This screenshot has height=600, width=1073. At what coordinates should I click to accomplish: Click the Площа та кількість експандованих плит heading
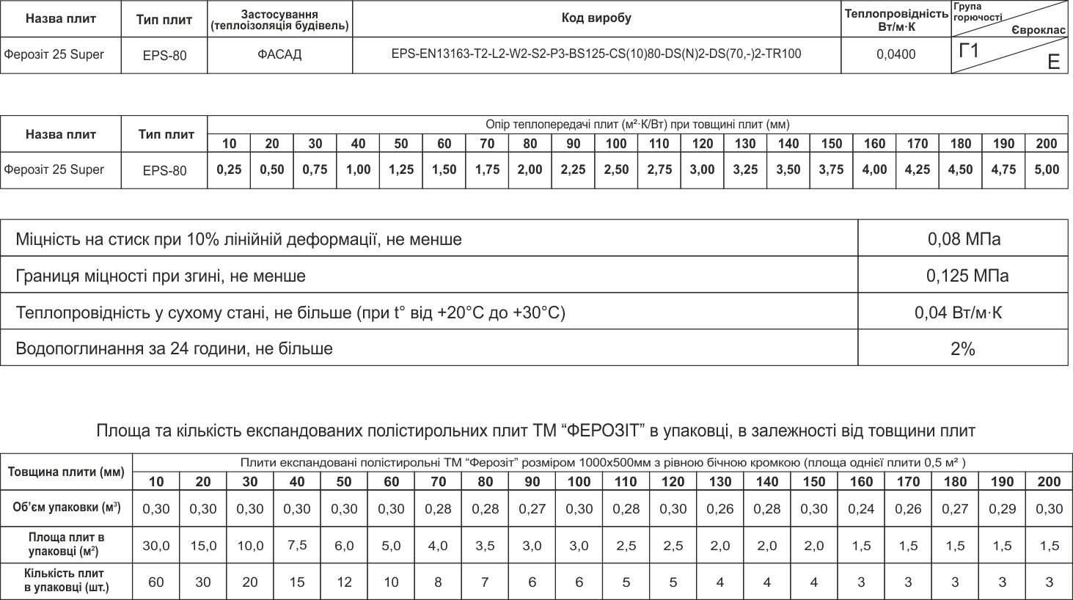tap(536, 431)
